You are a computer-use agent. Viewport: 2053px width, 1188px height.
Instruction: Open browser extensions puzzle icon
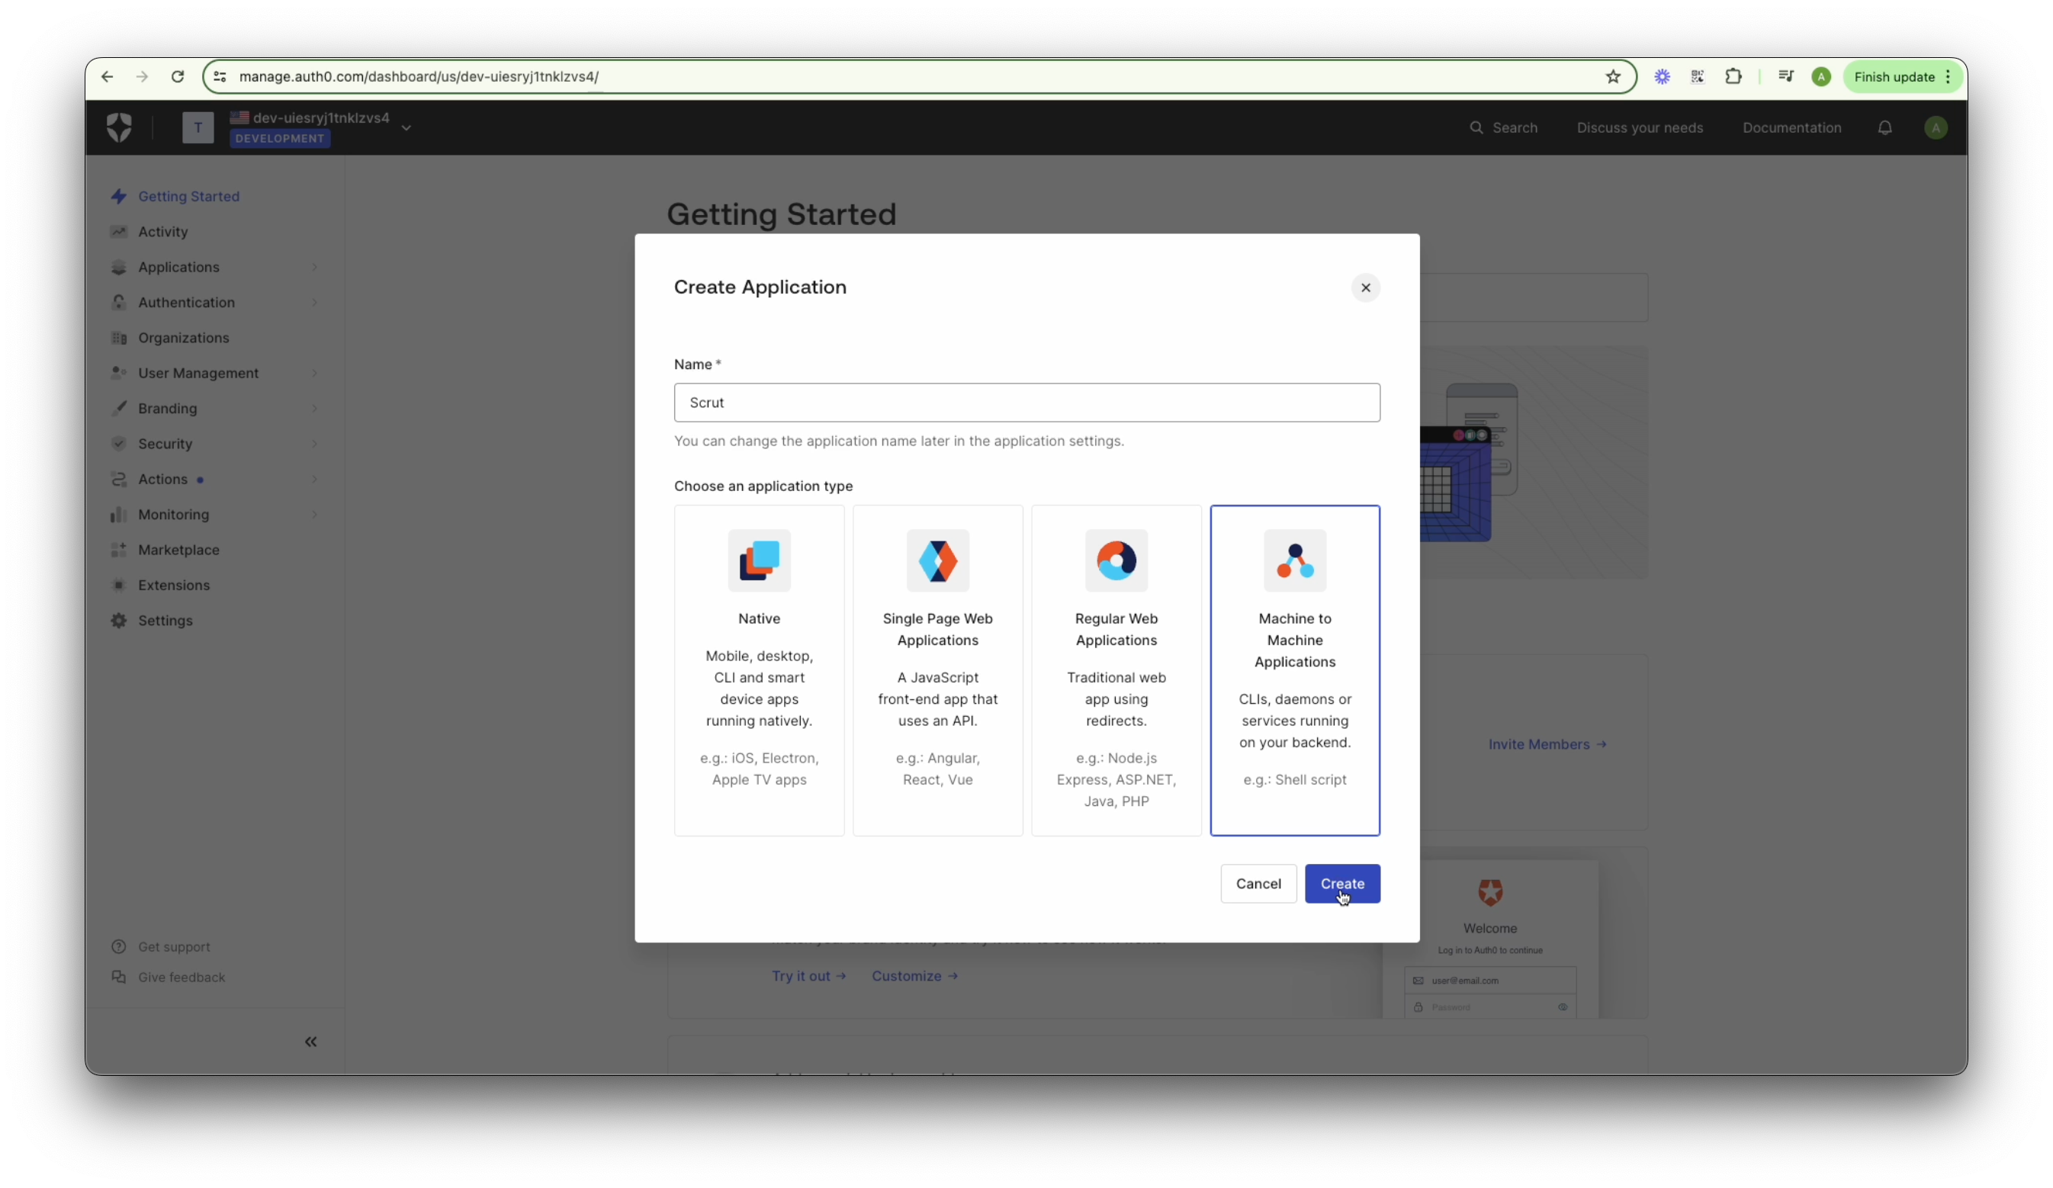click(x=1733, y=76)
